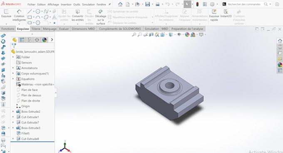Click the Esquisse sketch button
The image size is (283, 153).
[6, 14]
